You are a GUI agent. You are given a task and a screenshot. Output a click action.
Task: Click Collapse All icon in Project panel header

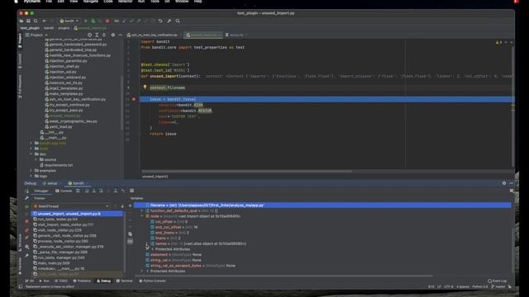click(x=104, y=35)
